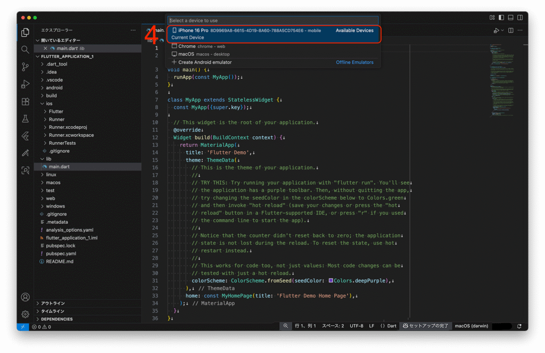545x353 pixels.
Task: Open the Run and Debug view
Action: click(x=25, y=84)
